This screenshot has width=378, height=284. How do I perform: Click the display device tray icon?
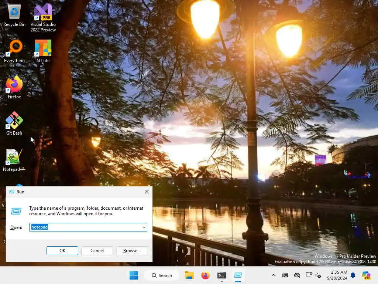[x=309, y=275]
